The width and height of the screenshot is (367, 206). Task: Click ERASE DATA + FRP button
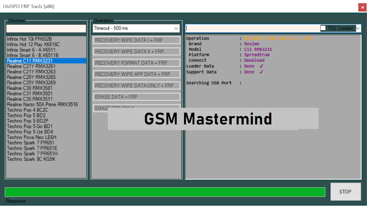pyautogui.click(x=136, y=97)
